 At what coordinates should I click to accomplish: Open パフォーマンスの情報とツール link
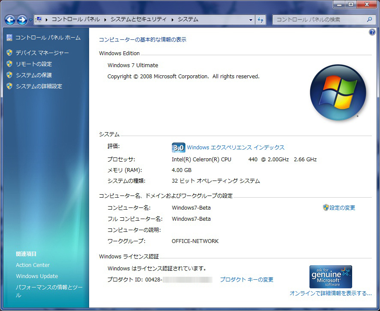point(49,291)
